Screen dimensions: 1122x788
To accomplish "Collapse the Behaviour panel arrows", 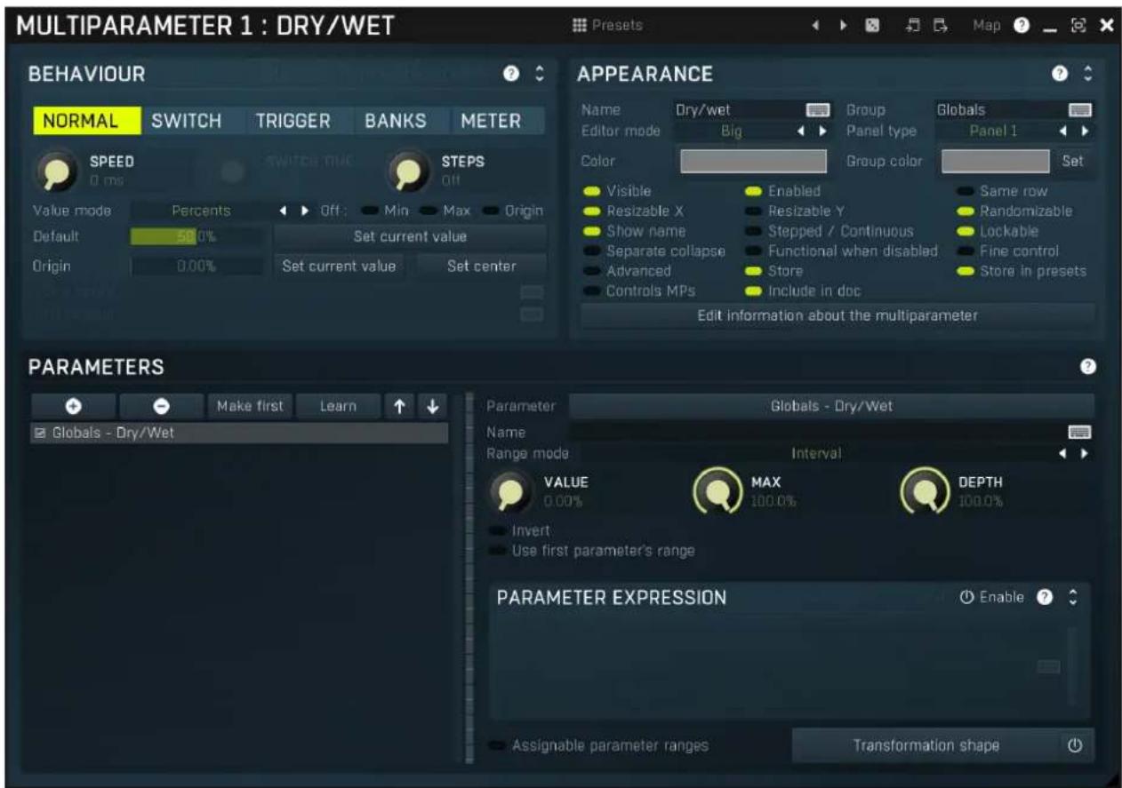I will (x=539, y=76).
